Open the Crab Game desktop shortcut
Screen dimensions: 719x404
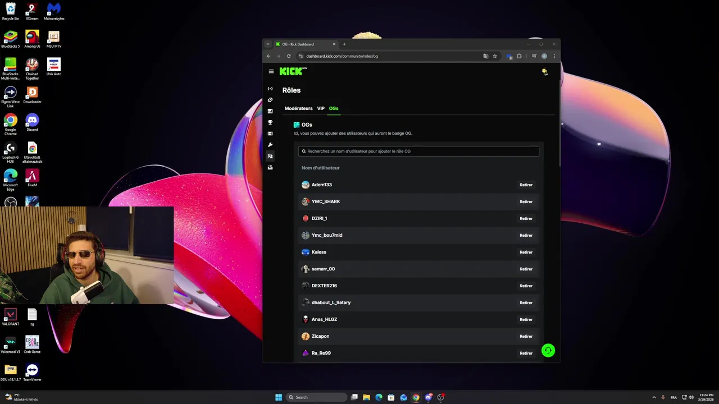(x=32, y=345)
